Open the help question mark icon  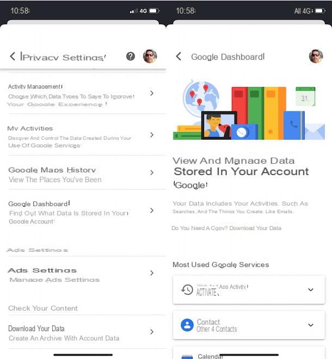(131, 57)
